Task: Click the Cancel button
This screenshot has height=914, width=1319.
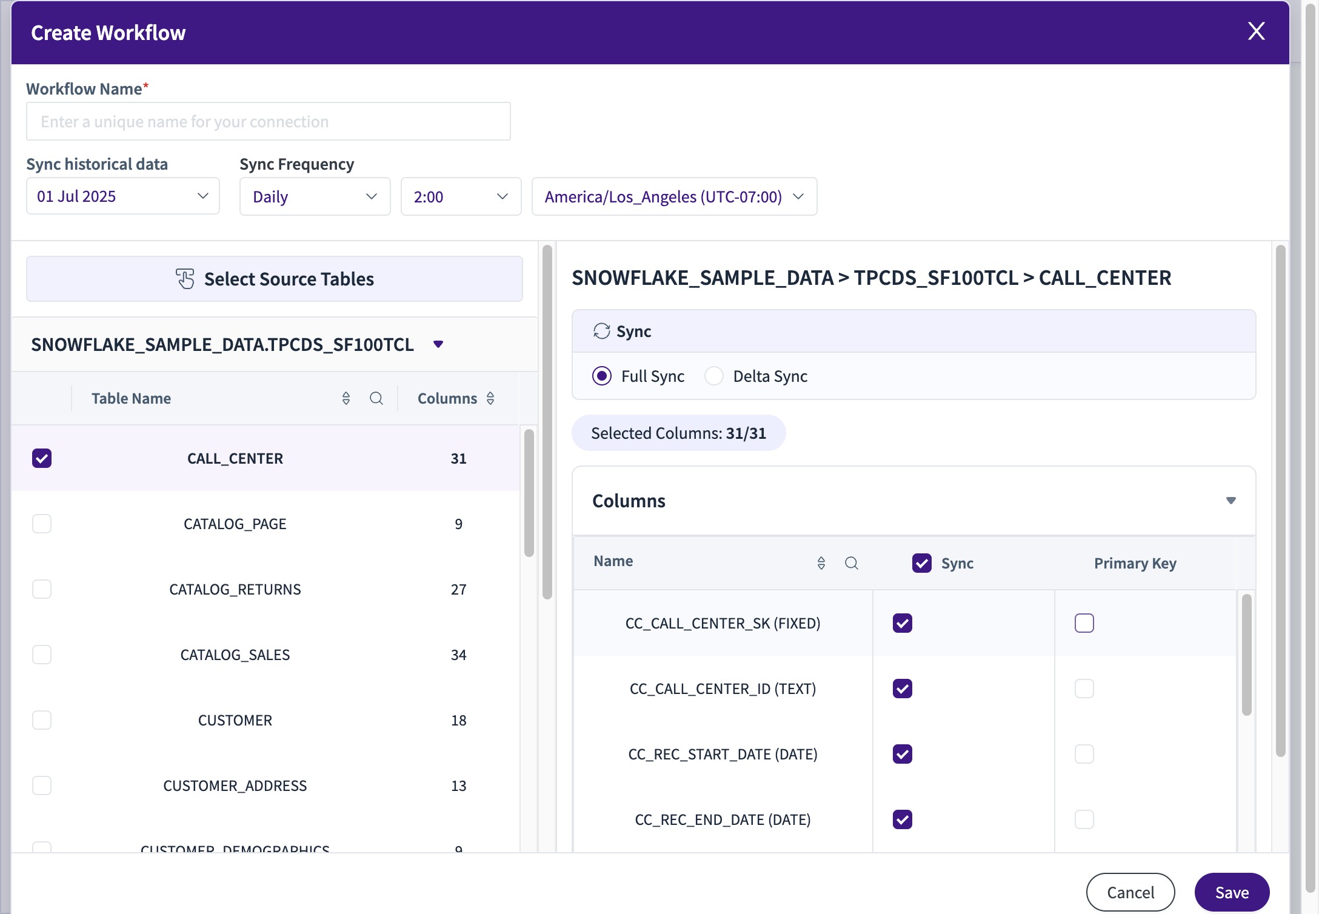Action: click(1130, 892)
